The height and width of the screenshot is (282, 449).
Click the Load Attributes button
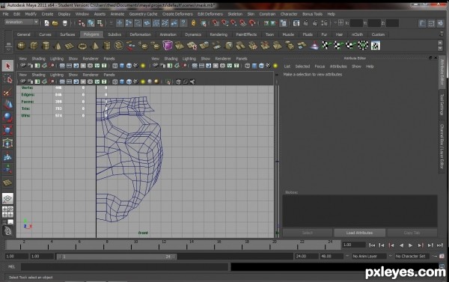[359, 233]
